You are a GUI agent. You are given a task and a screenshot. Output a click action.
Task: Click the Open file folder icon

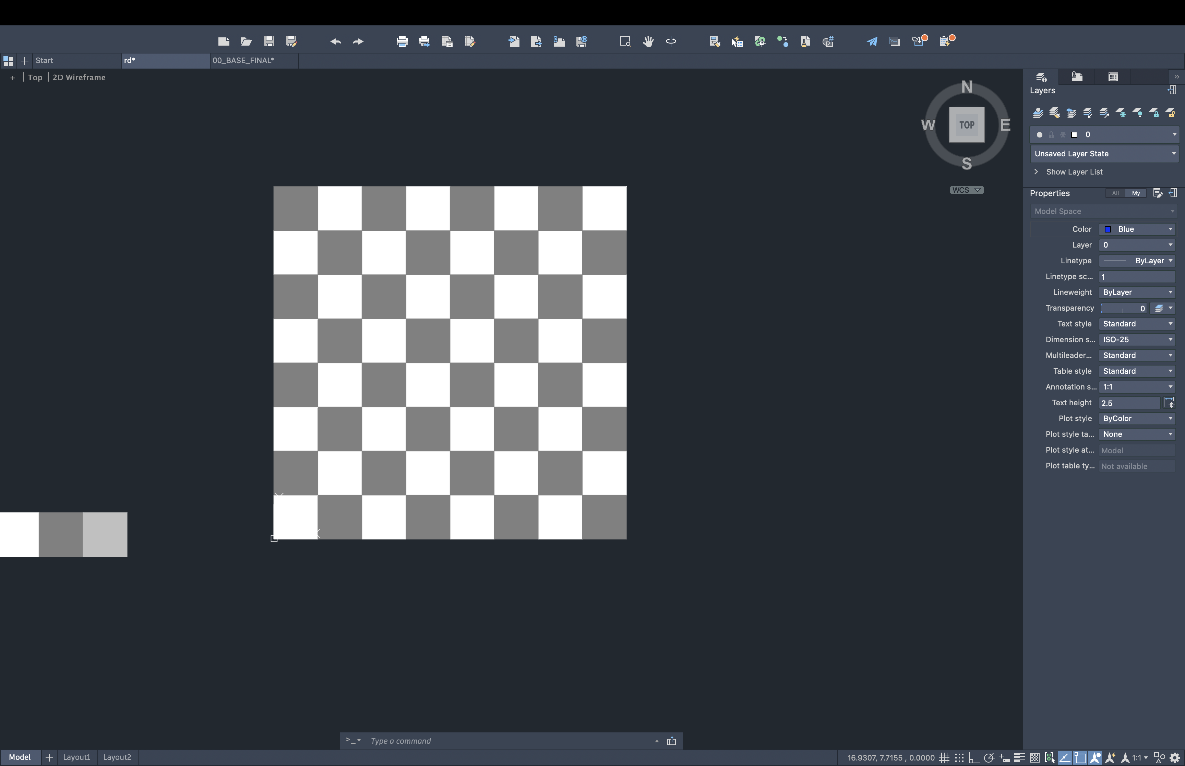point(246,41)
